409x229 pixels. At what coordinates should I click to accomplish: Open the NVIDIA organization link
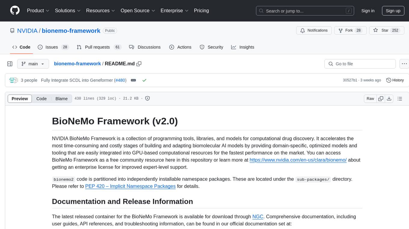click(x=27, y=31)
